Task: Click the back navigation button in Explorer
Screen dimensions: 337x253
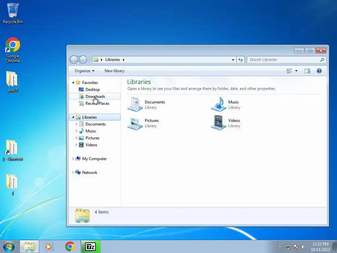Action: pos(74,60)
